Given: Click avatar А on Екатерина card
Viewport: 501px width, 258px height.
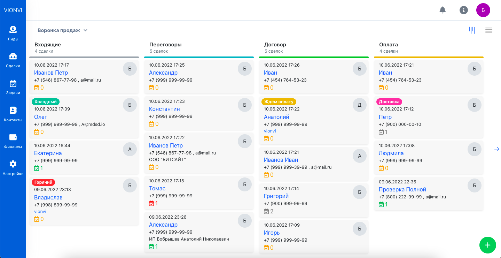Looking at the screenshot, I should [130, 149].
